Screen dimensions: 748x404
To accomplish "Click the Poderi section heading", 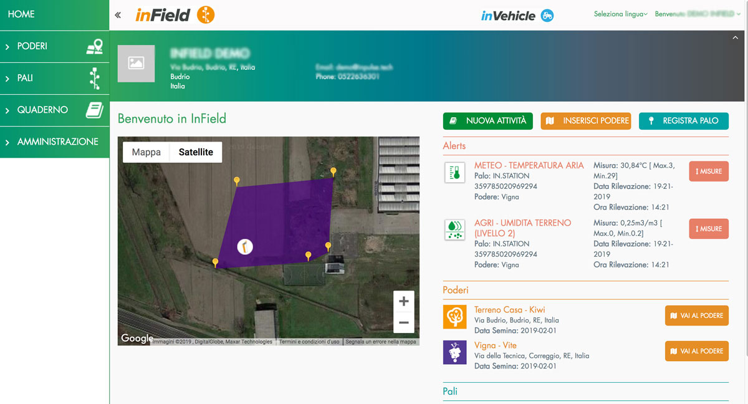I will coord(456,290).
